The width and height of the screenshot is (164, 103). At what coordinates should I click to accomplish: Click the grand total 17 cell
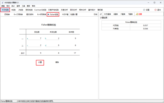pyautogui.click(x=75, y=53)
